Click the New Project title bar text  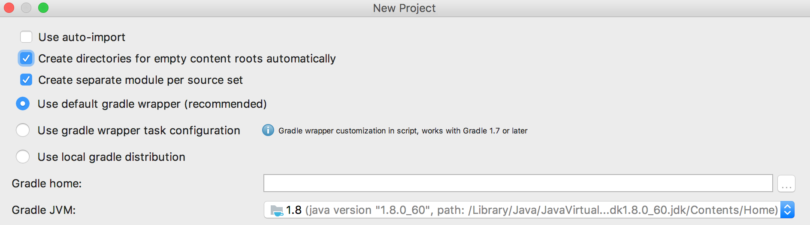[x=404, y=8]
